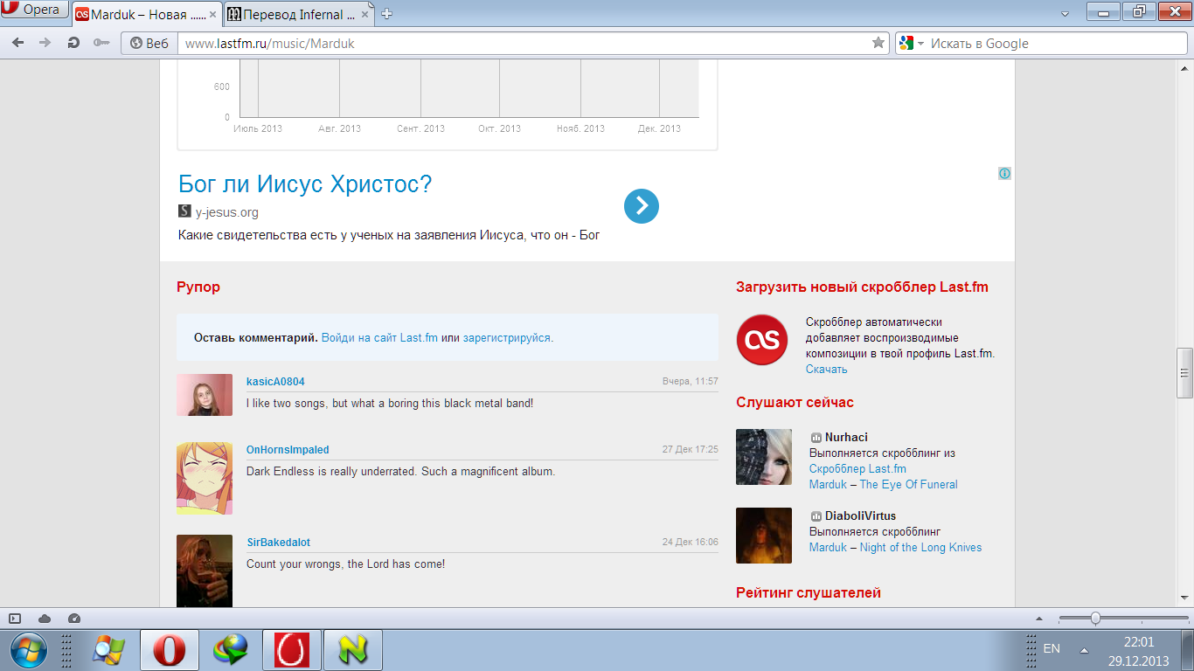Image resolution: width=1194 pixels, height=671 pixels.
Task: Show hidden tray icons arrow
Action: point(1084,650)
